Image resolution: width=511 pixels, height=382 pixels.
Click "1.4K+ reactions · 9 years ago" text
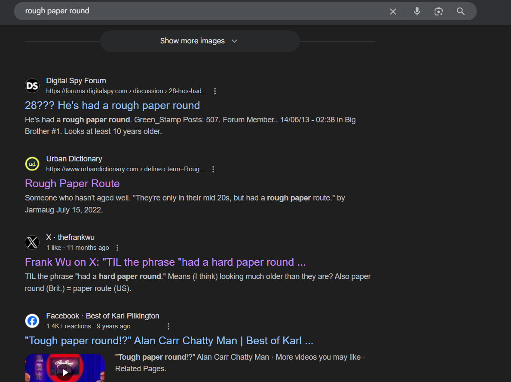tap(88, 326)
